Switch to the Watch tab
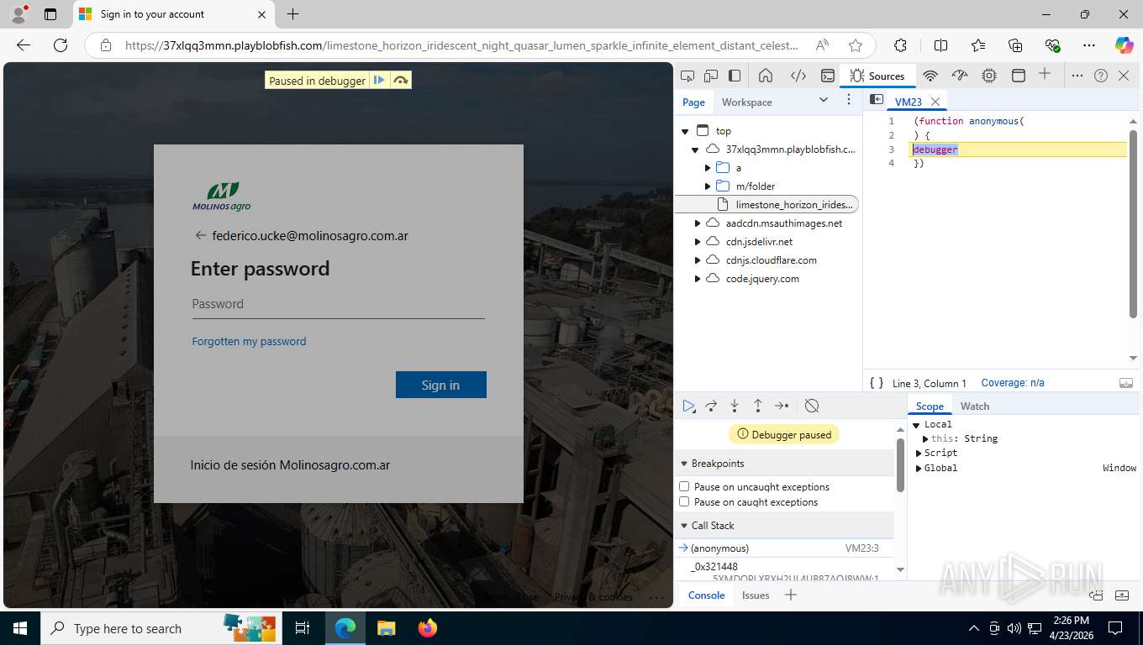Viewport: 1143px width, 645px height. click(975, 406)
